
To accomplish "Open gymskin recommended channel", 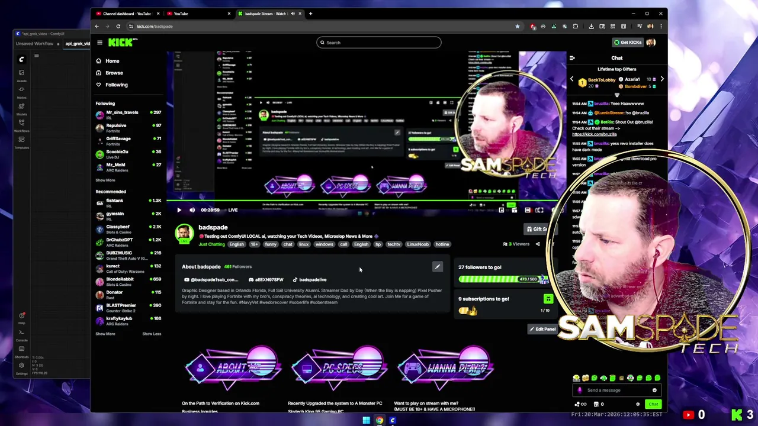I will (x=128, y=216).
